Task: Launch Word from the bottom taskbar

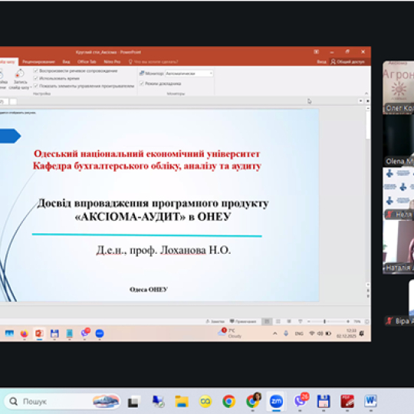Action: pyautogui.click(x=370, y=401)
